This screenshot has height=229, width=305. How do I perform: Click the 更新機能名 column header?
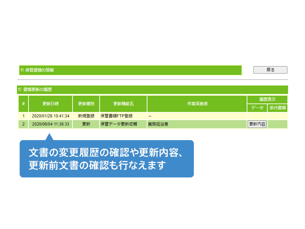(x=123, y=104)
